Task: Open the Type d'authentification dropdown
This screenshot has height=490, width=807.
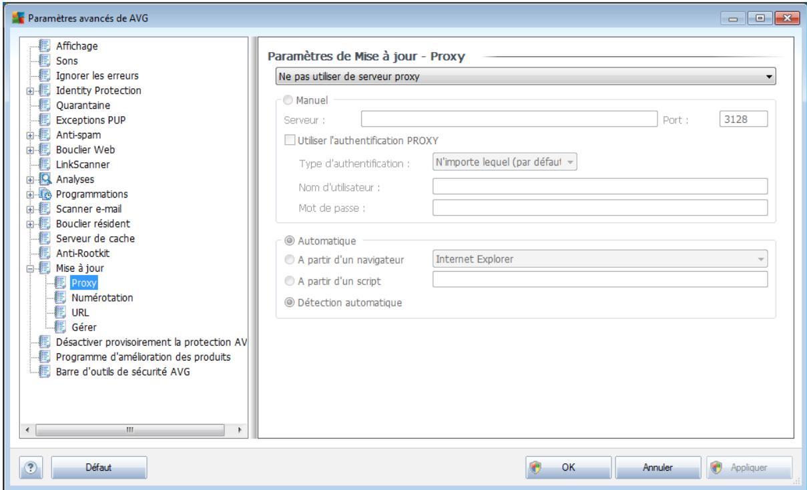Action: [x=505, y=162]
